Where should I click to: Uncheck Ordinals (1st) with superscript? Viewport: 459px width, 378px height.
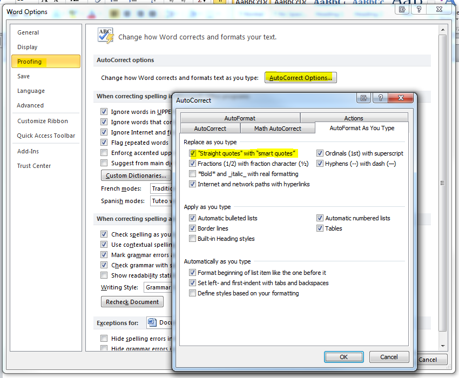pyautogui.click(x=320, y=153)
